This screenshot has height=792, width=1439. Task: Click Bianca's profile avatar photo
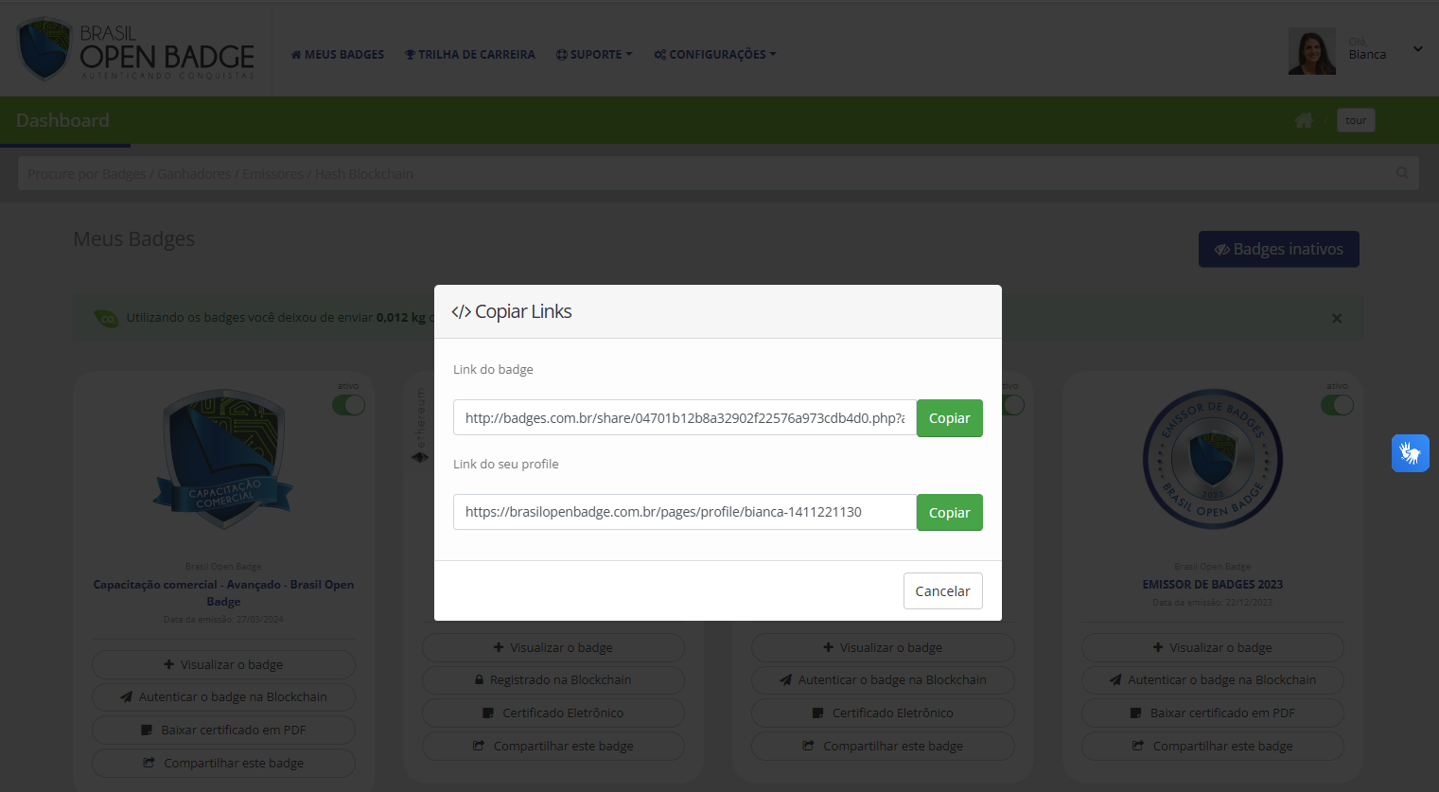1311,51
